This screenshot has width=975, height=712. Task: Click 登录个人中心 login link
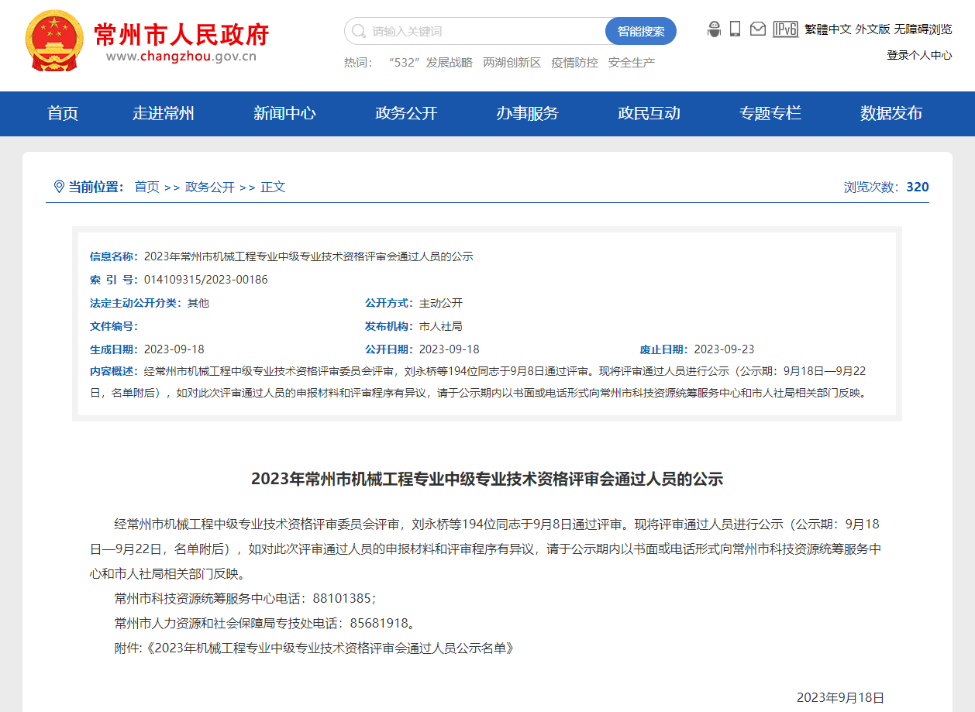919,55
